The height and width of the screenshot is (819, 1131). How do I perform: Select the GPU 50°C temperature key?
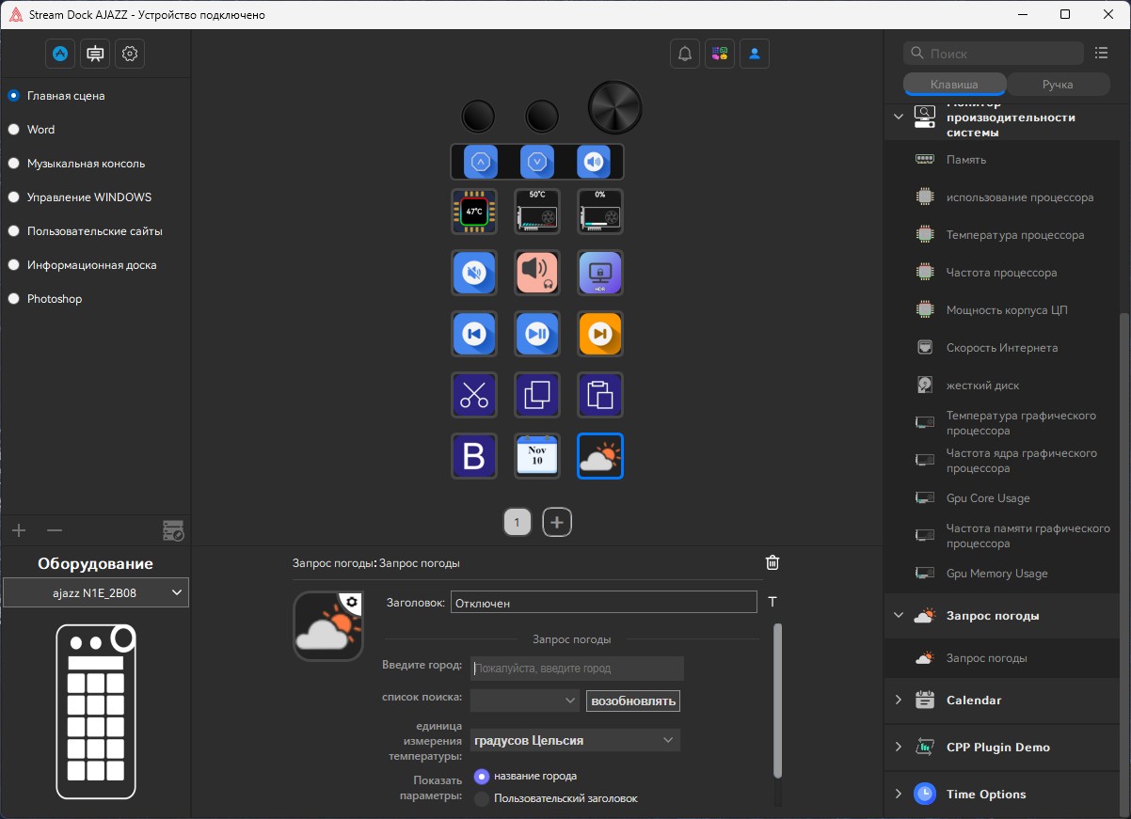click(x=537, y=212)
